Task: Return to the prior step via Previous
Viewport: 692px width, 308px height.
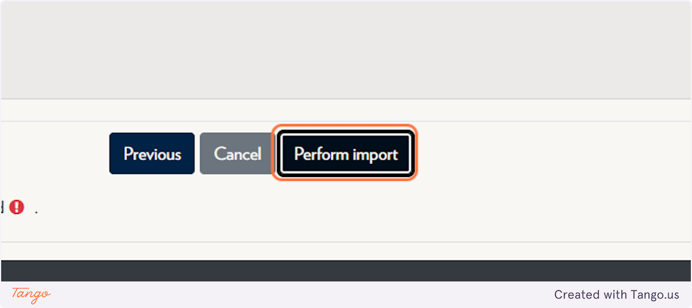Action: [152, 153]
